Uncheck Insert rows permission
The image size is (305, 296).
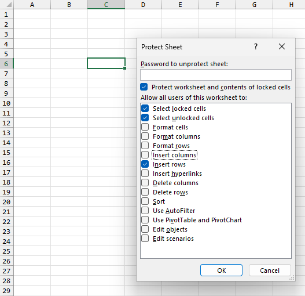pyautogui.click(x=145, y=164)
